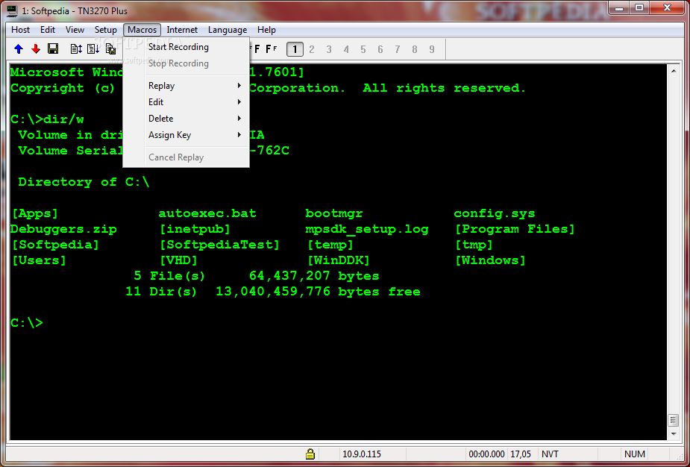This screenshot has height=467, width=690.
Task: Click the big-F small-F font icon
Action: (x=271, y=48)
